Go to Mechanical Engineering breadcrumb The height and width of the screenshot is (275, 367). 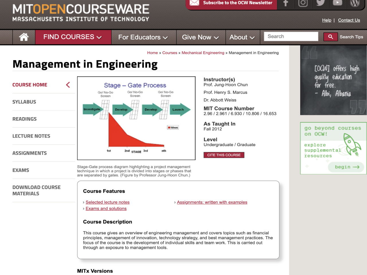tap(203, 53)
